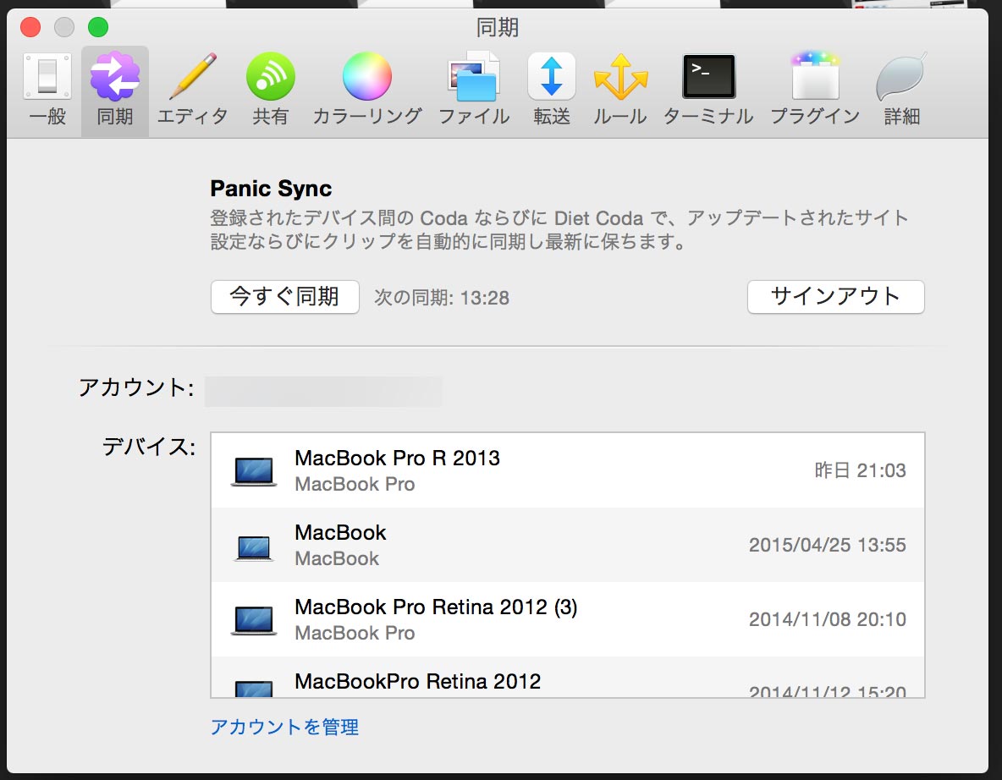Select the MacBook device row dated 2015/04/25

click(568, 545)
